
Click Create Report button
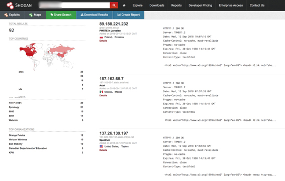129,15
